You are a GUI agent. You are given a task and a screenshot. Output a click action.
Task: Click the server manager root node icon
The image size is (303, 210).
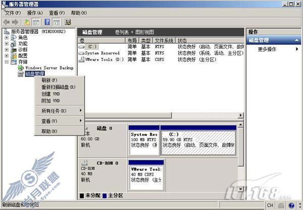pyautogui.click(x=7, y=31)
